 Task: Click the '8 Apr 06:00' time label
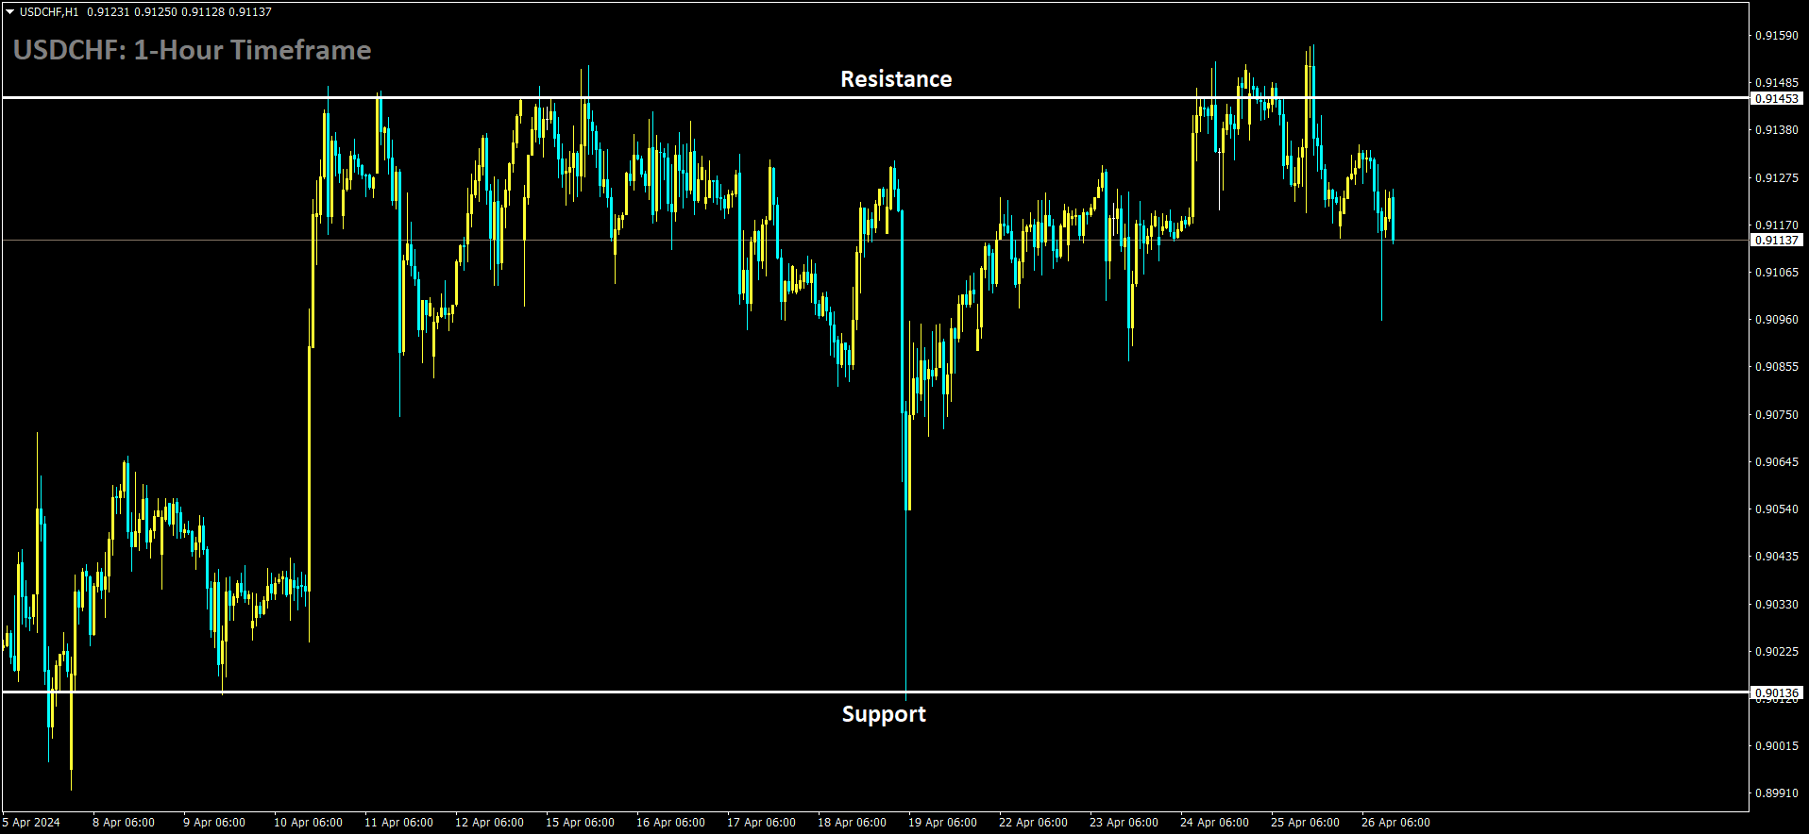click(x=124, y=823)
